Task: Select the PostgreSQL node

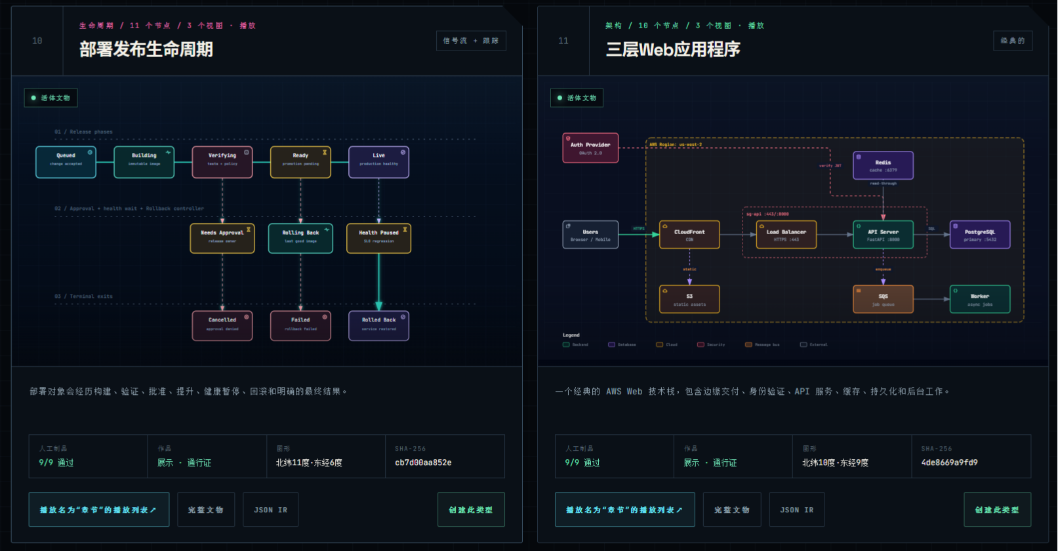Action: click(980, 235)
